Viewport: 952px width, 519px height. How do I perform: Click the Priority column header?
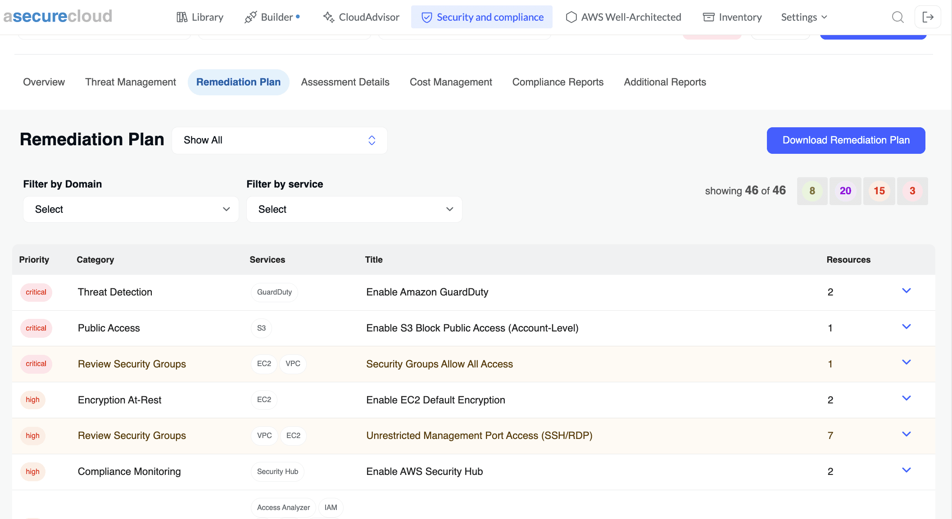(34, 259)
